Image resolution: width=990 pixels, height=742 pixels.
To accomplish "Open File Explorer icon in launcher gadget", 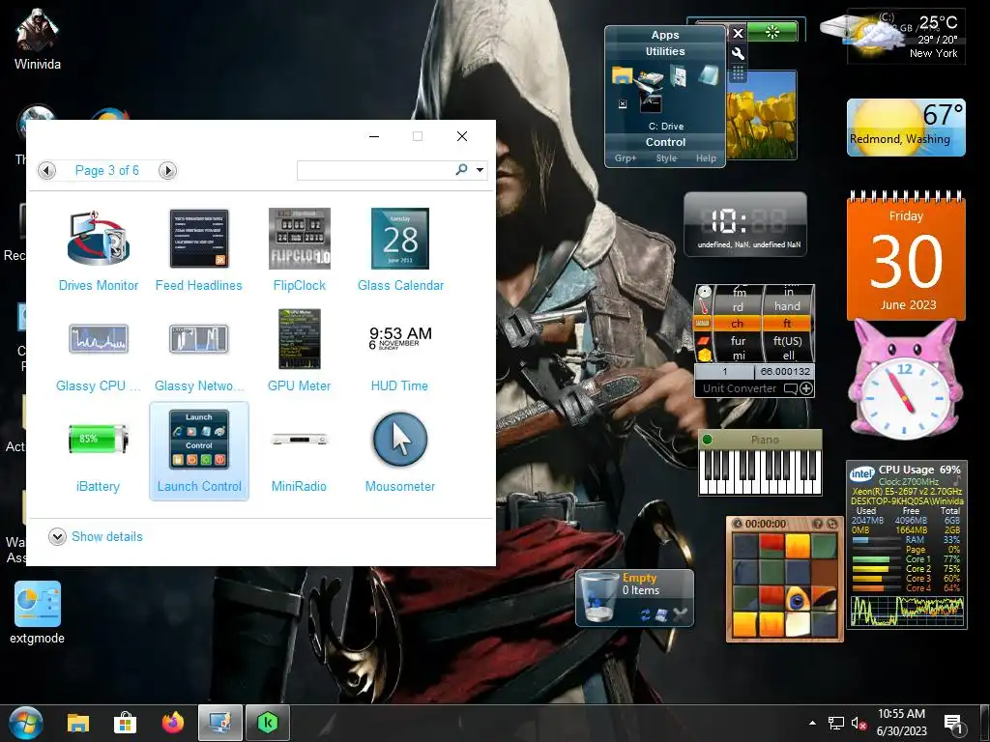I will pyautogui.click(x=622, y=75).
